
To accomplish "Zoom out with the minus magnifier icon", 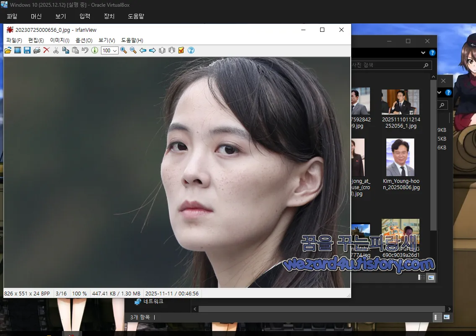I will point(133,50).
